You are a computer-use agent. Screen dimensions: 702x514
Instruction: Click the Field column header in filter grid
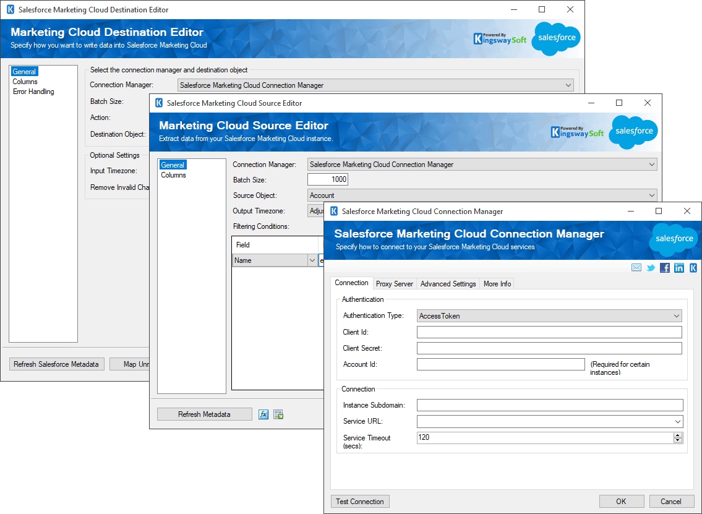click(x=275, y=245)
